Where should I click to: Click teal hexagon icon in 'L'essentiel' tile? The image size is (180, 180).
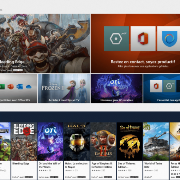click(x=169, y=86)
